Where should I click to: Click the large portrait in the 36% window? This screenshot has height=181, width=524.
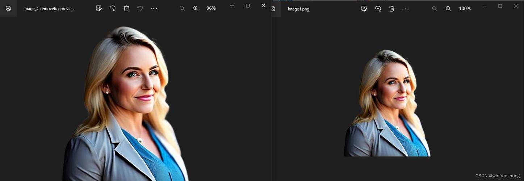125,104
